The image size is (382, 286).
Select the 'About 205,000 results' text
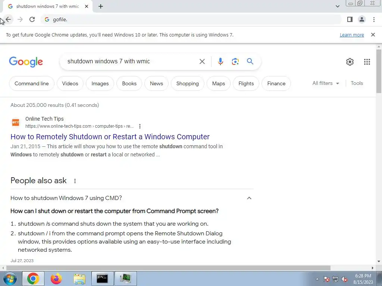[x=54, y=105]
